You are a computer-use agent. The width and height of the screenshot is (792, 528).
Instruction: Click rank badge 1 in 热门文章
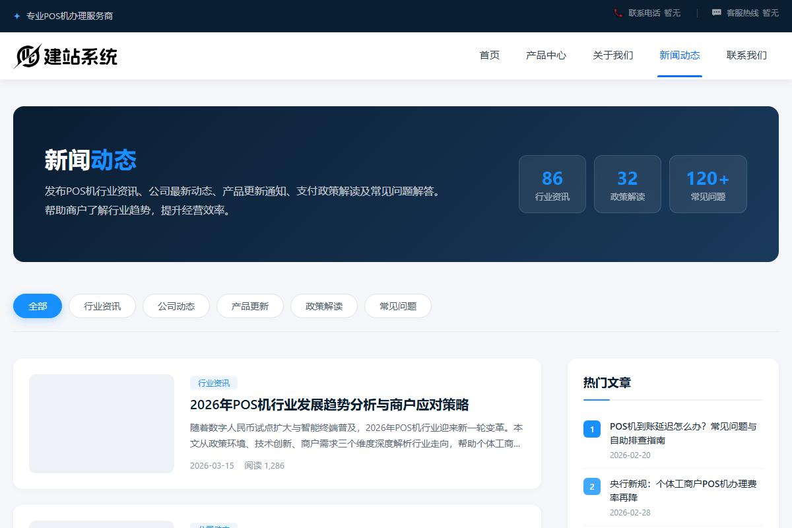coord(592,429)
